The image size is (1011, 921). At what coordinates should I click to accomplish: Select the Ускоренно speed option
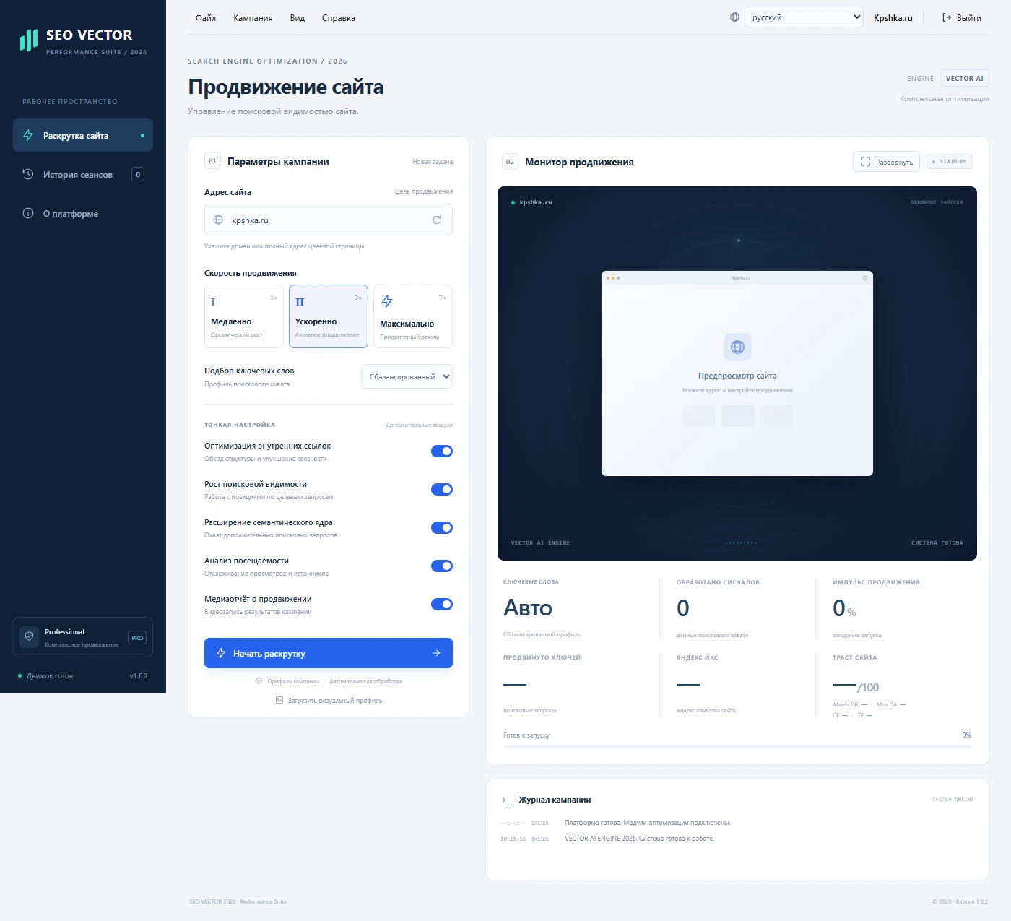pyautogui.click(x=329, y=316)
